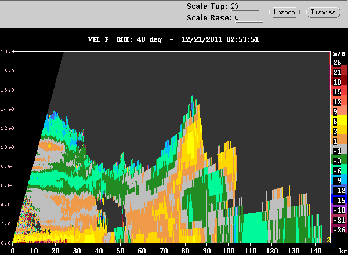Select the 26 m/s legend swatch

tap(338, 63)
